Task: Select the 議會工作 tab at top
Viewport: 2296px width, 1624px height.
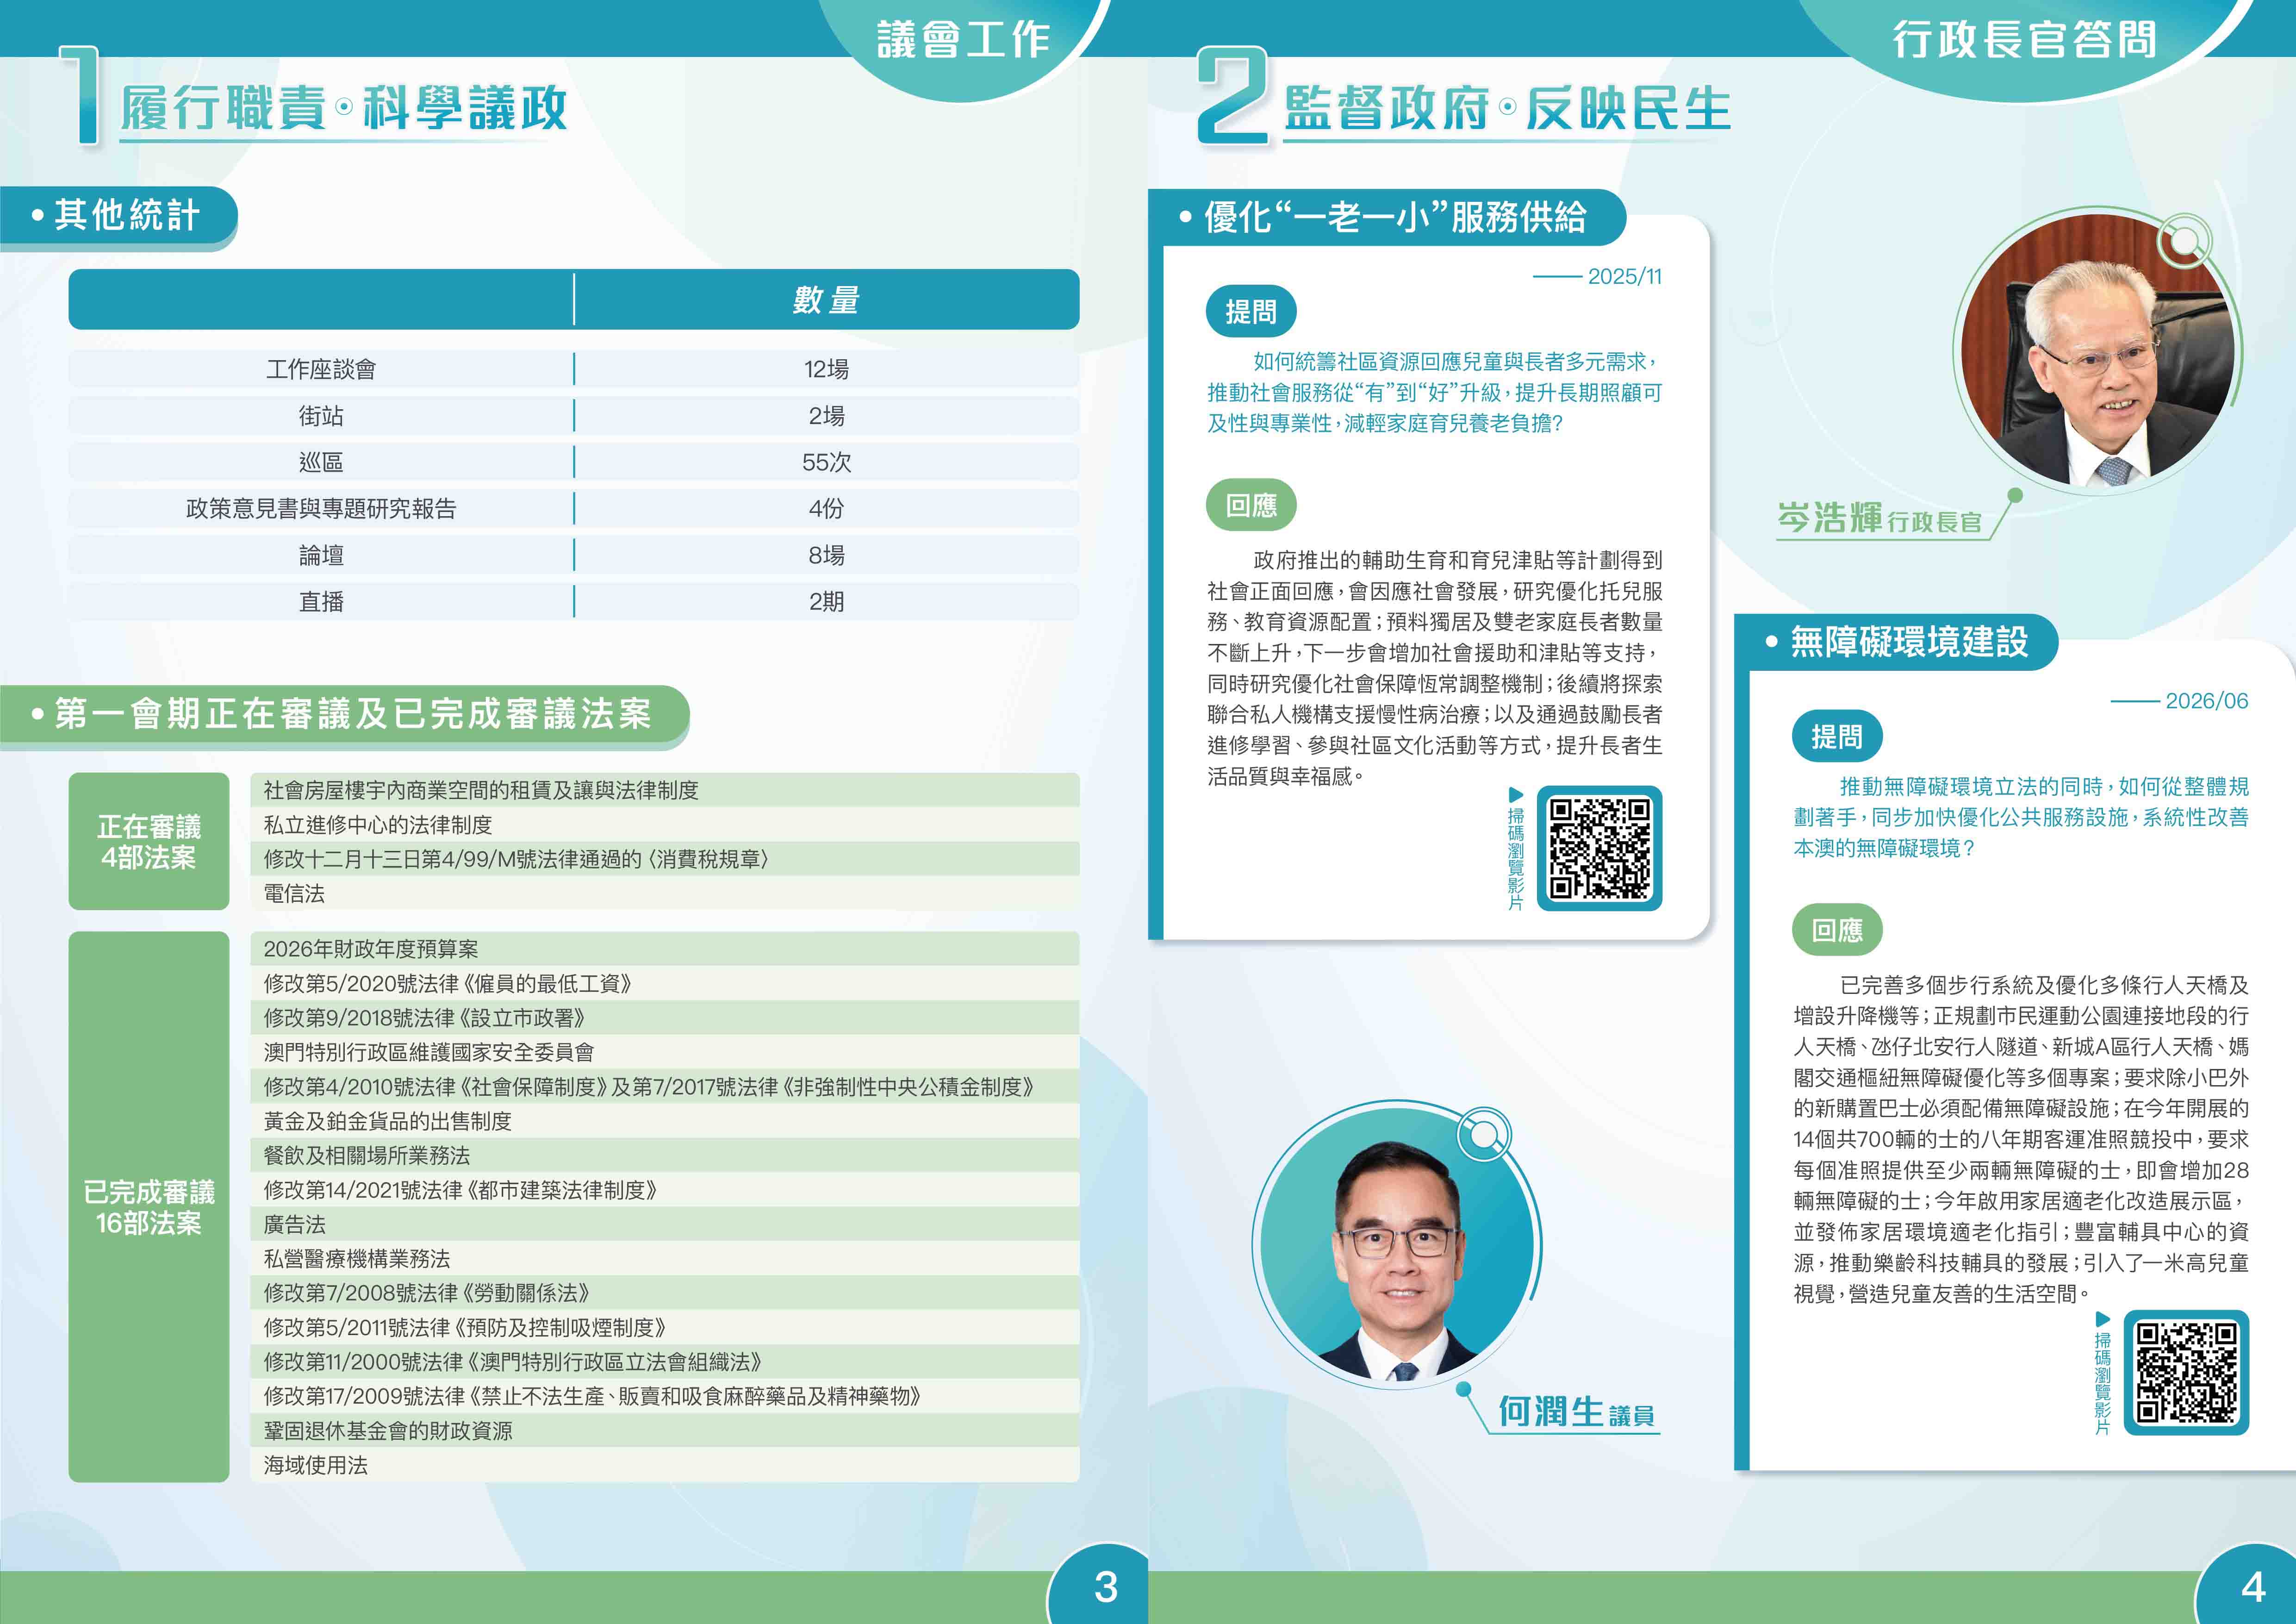Action: click(963, 40)
